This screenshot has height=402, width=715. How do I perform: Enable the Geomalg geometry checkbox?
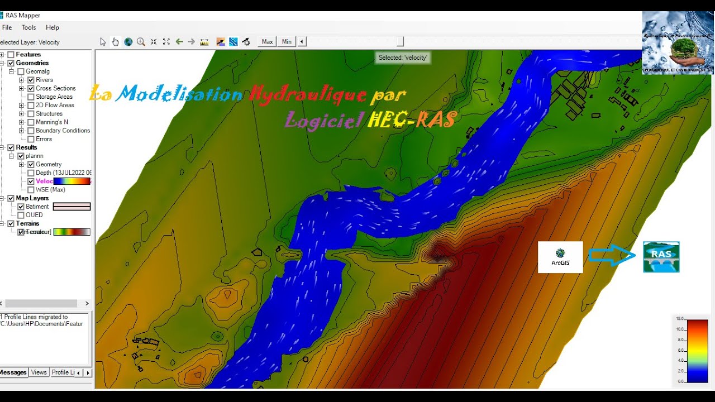pos(21,71)
